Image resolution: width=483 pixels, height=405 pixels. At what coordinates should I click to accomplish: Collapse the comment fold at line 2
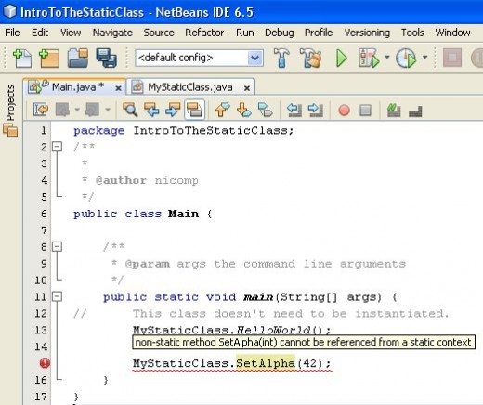coord(57,147)
